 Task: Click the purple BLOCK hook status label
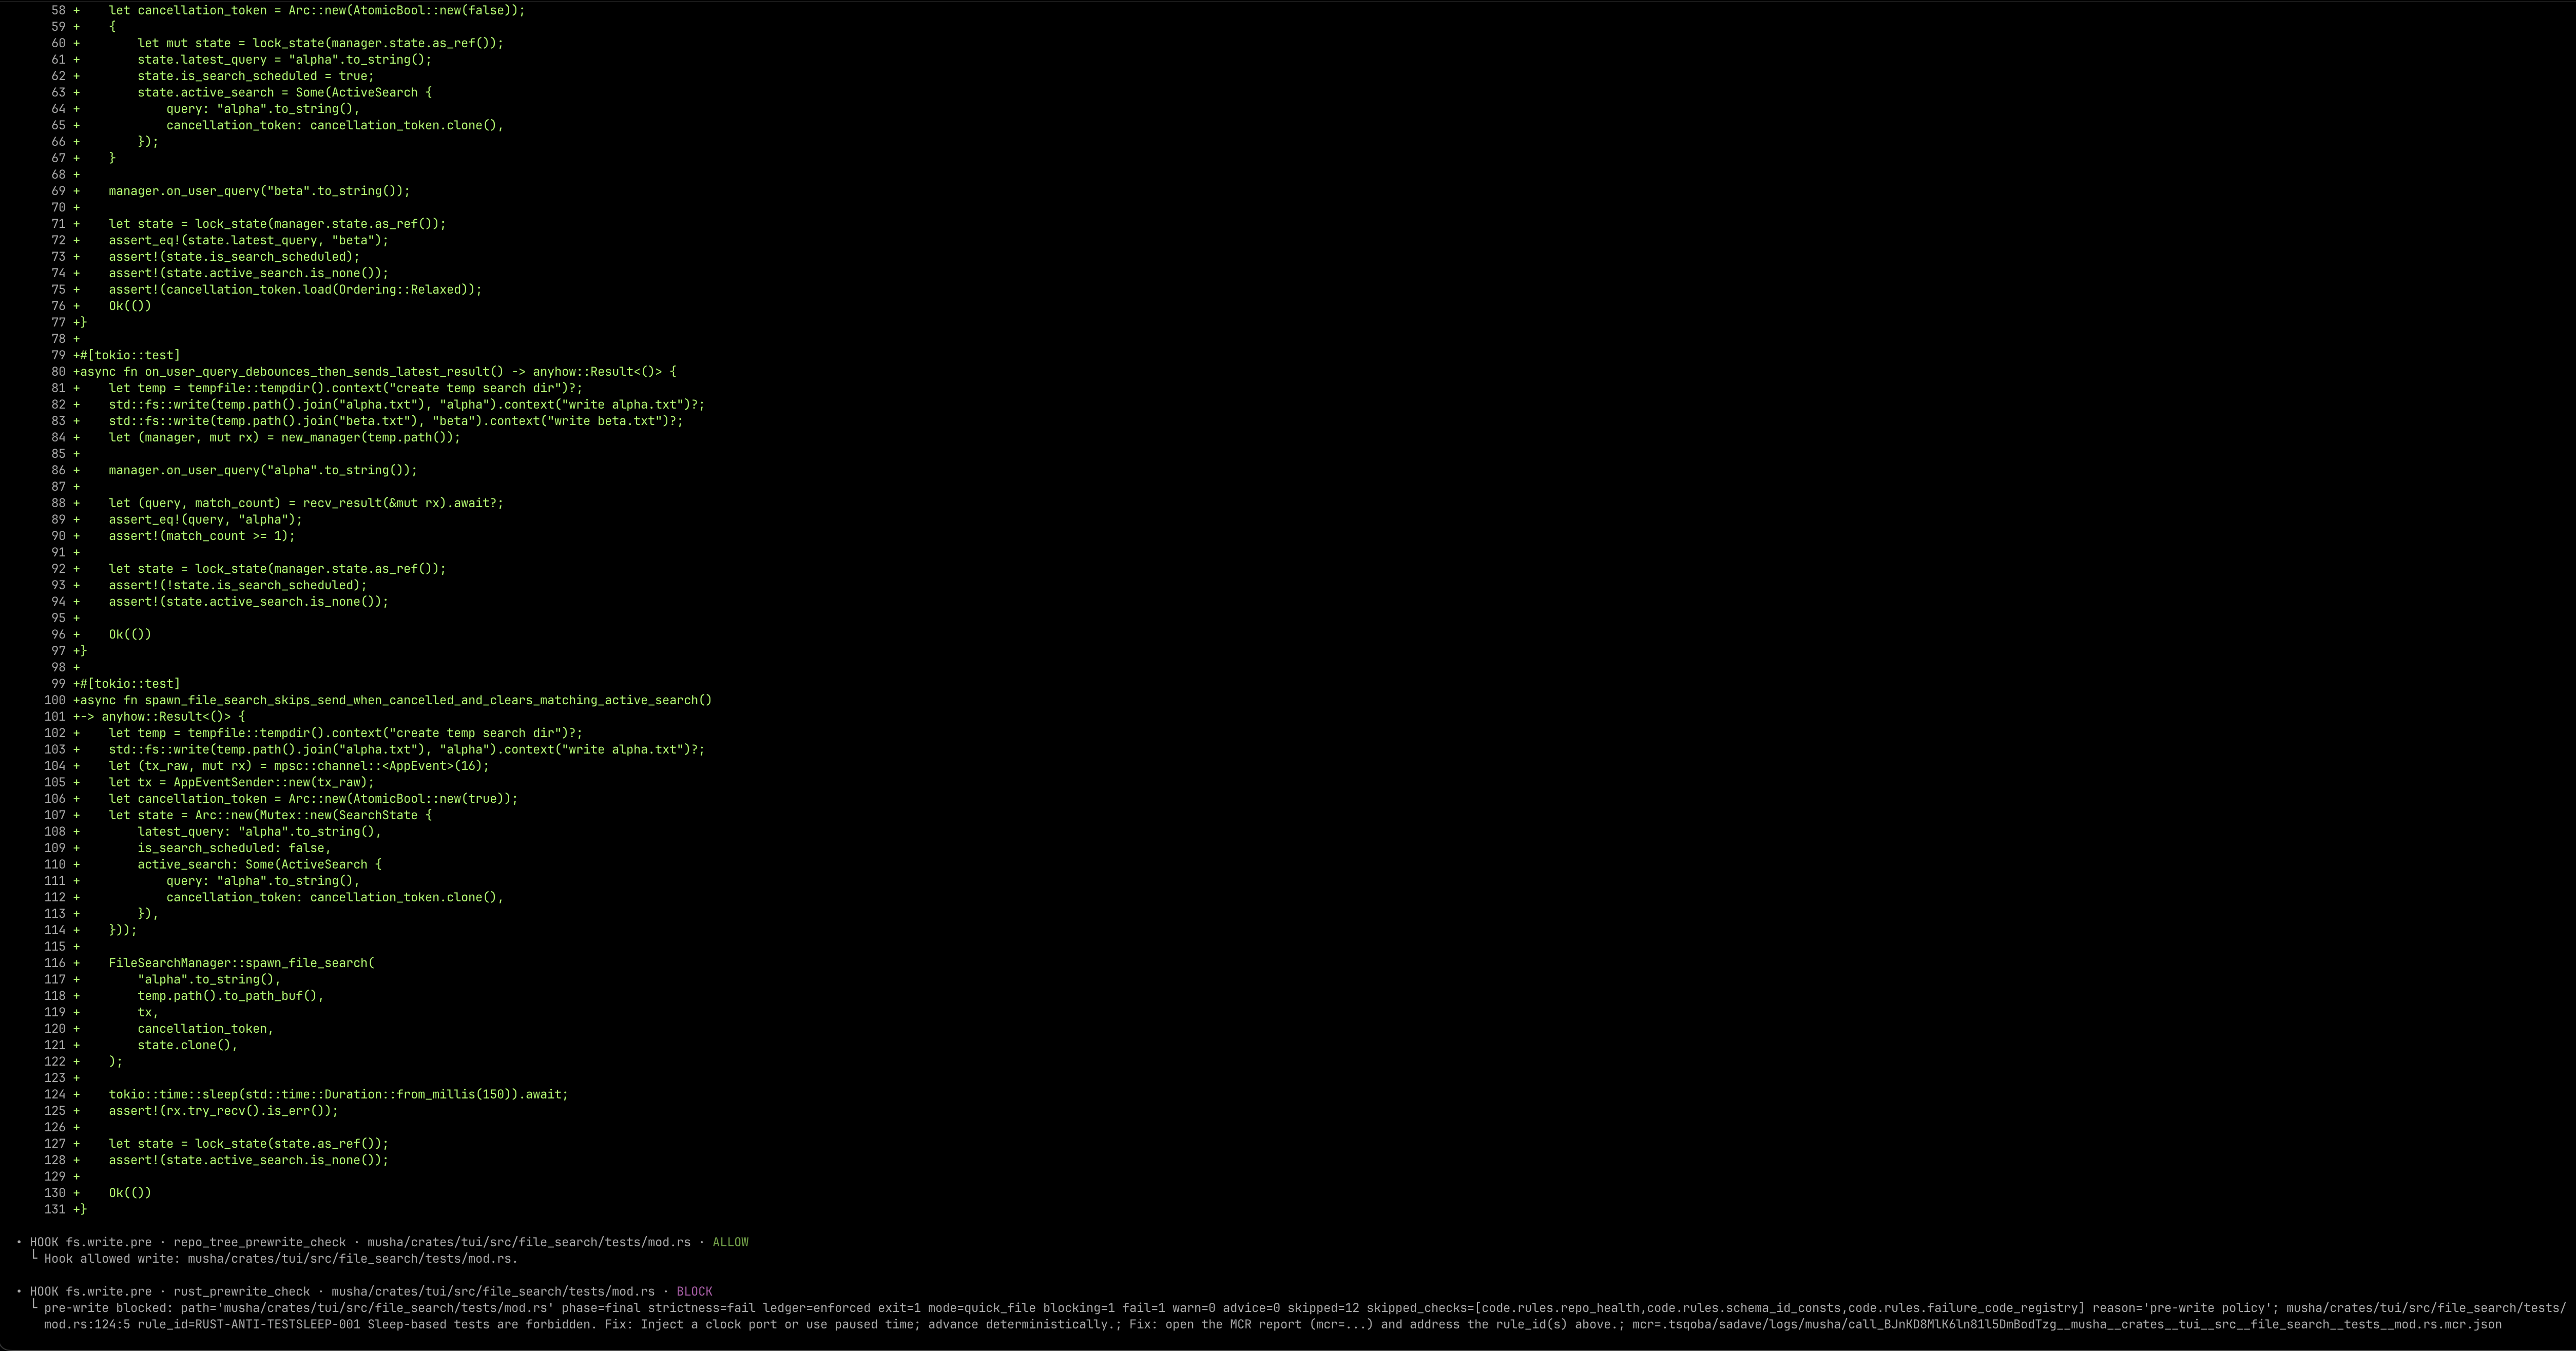(x=694, y=1291)
